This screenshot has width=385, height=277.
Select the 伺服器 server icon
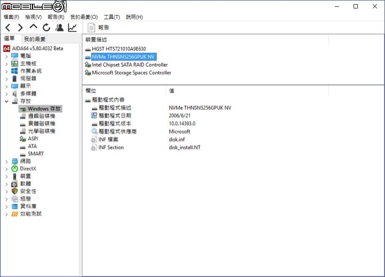(x=14, y=79)
